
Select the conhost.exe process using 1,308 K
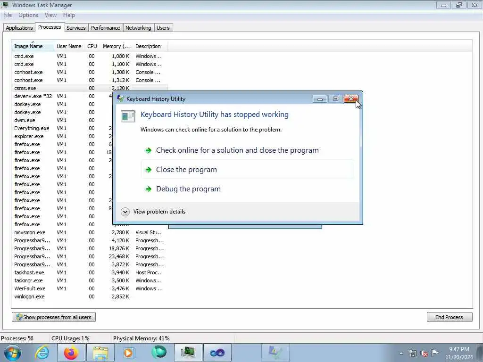pyautogui.click(x=90, y=72)
